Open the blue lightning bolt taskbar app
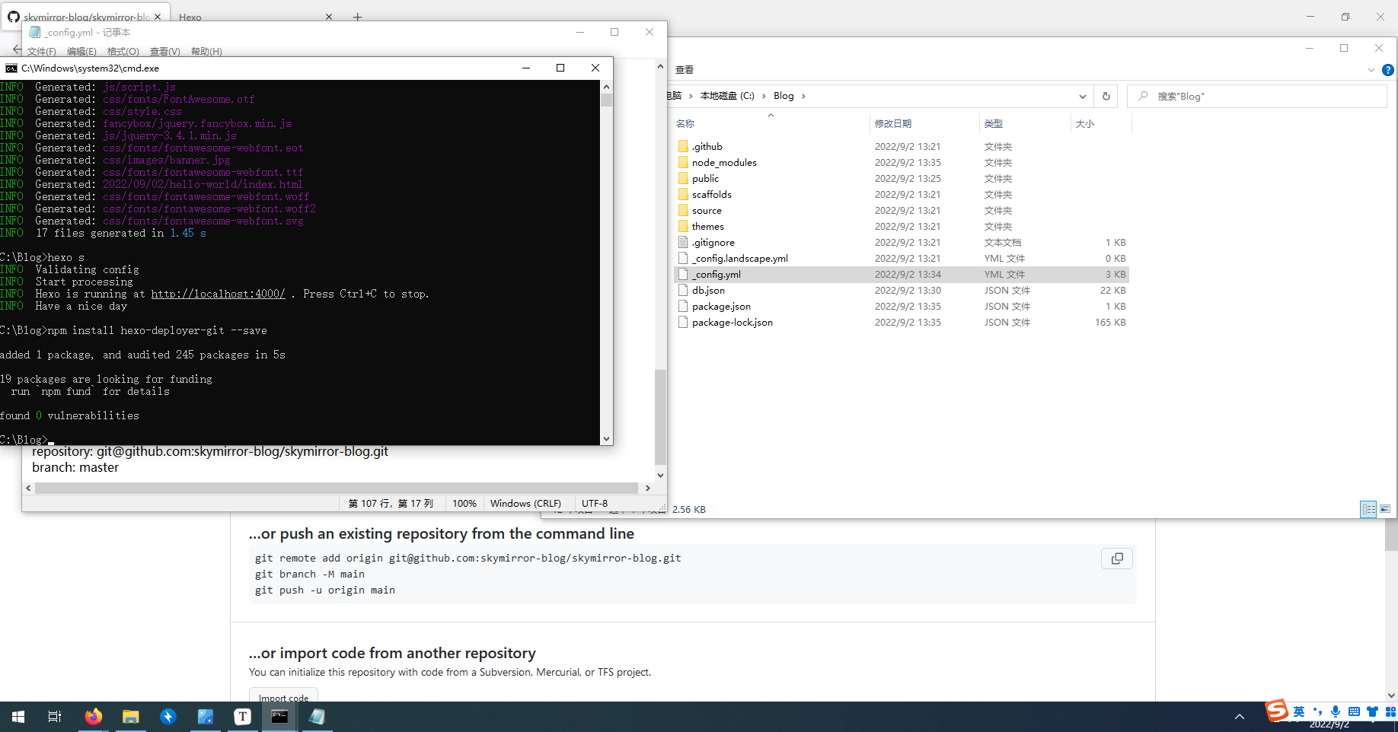The image size is (1398, 732). [168, 717]
